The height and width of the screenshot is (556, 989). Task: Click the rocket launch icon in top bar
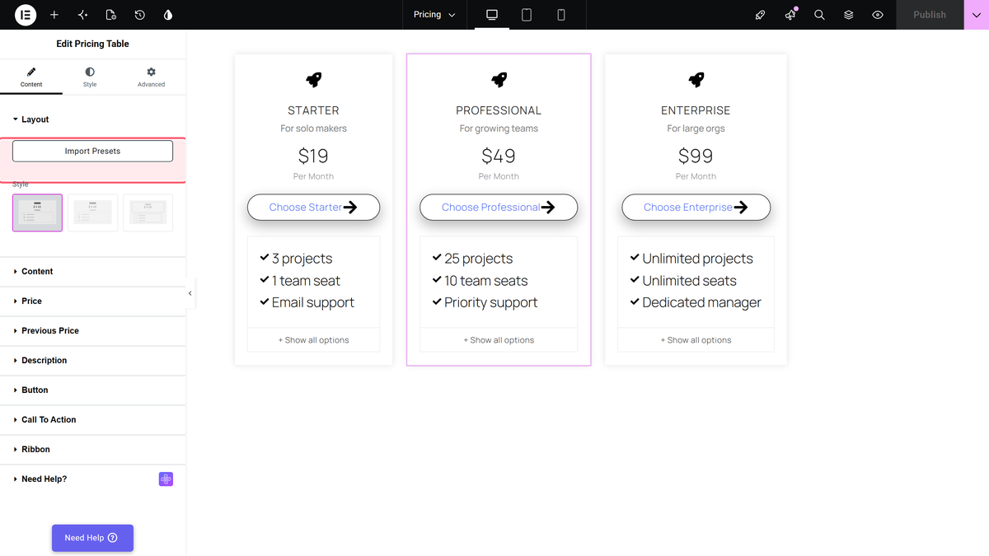pos(761,15)
